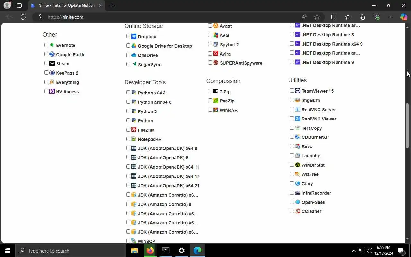Open Settings from the taskbar
Viewport: 411px width, 257px height.
tap(181, 251)
